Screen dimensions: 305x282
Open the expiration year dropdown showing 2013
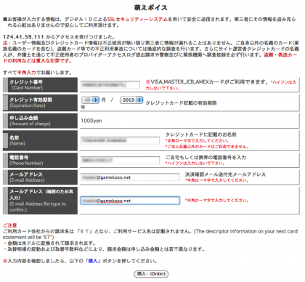[x=131, y=100]
